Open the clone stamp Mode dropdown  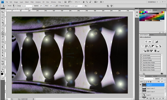pyautogui.click(x=28, y=6)
